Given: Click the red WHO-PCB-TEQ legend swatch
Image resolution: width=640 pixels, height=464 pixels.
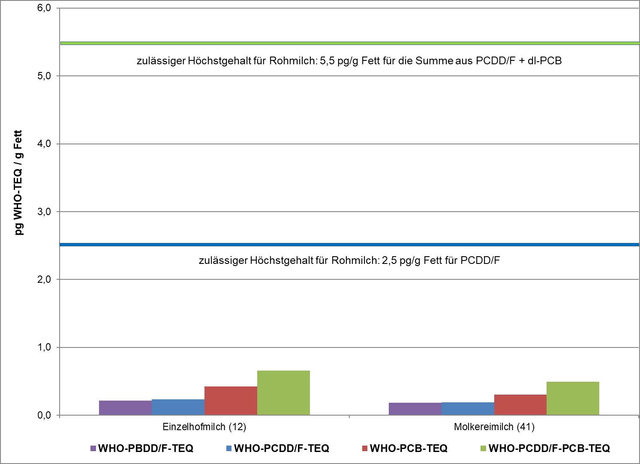Looking at the screenshot, I should [x=365, y=449].
